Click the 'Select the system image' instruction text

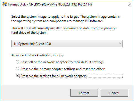65,19
